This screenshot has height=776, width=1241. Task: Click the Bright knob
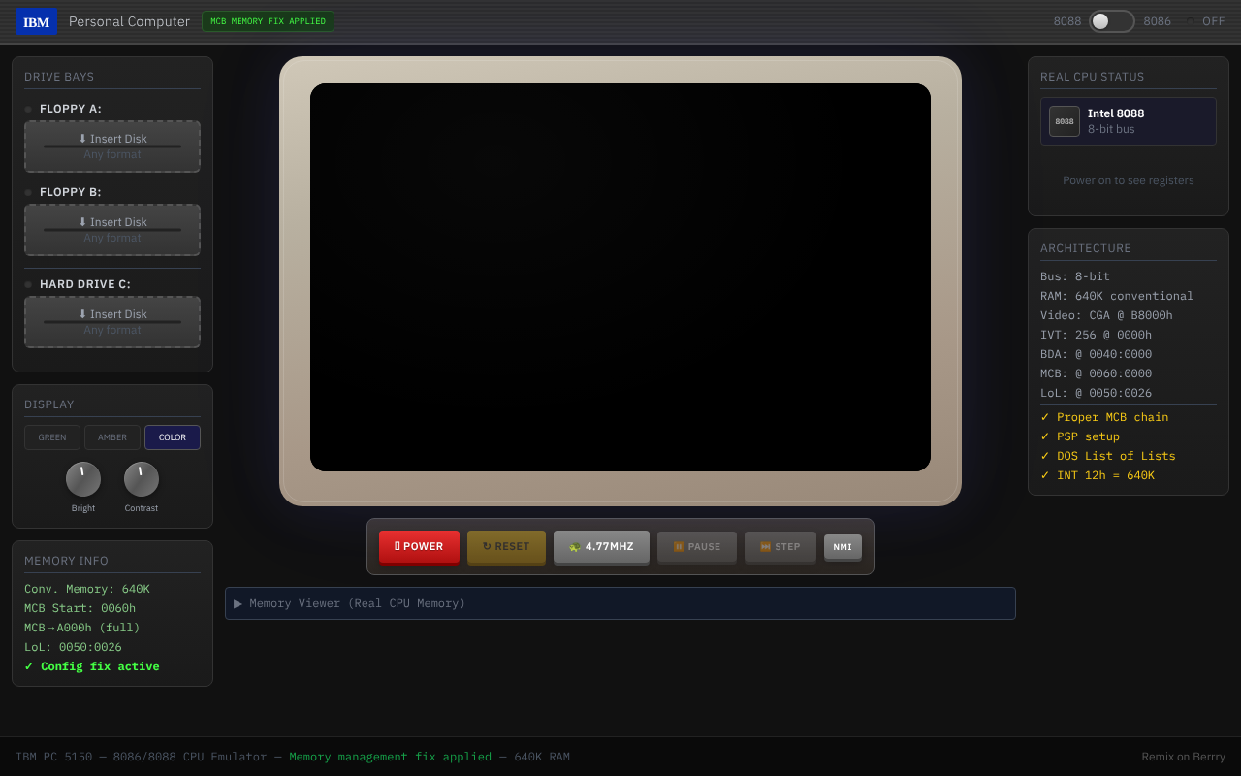(83, 479)
